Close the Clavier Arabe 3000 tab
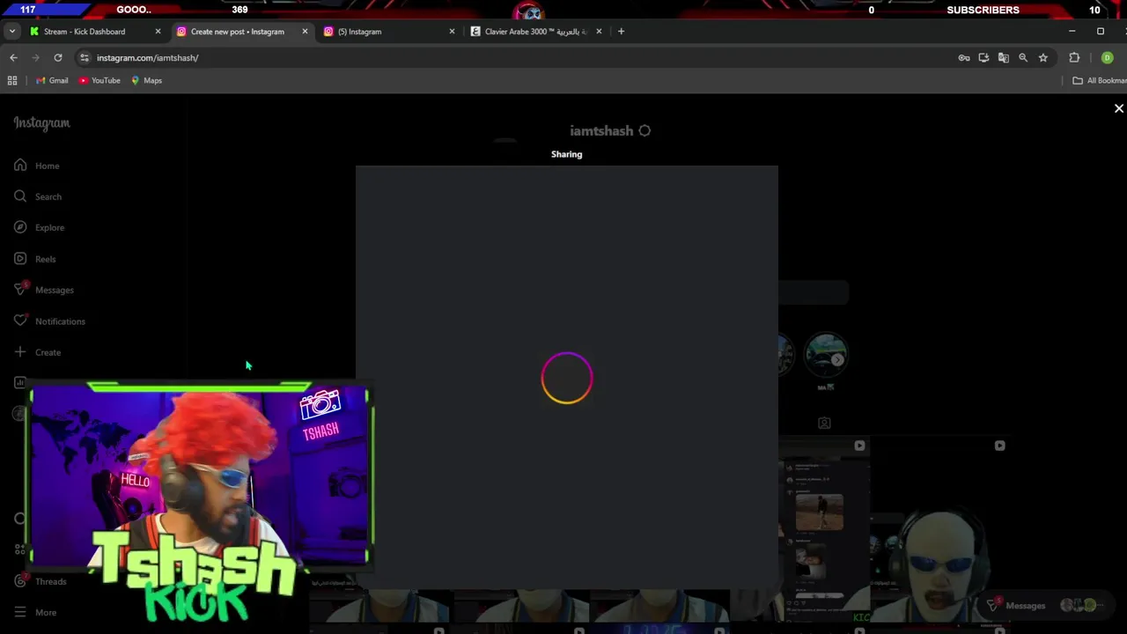 (599, 32)
